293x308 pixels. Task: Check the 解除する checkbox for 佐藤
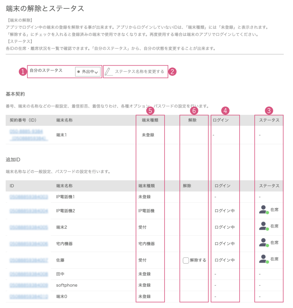[186, 260]
